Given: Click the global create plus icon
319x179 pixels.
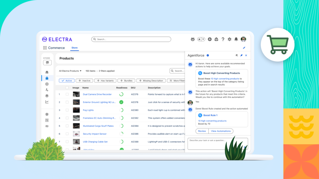Looking at the screenshot, I should (x=210, y=39).
